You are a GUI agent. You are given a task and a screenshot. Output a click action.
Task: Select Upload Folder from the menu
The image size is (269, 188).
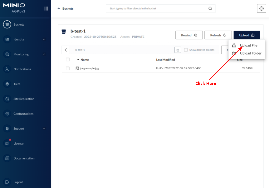pyautogui.click(x=250, y=53)
